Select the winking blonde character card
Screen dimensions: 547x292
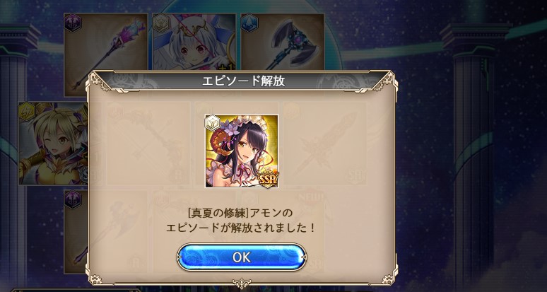point(53,143)
